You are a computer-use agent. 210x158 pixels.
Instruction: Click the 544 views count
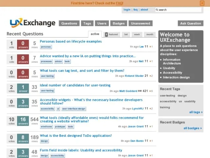(x=34, y=121)
